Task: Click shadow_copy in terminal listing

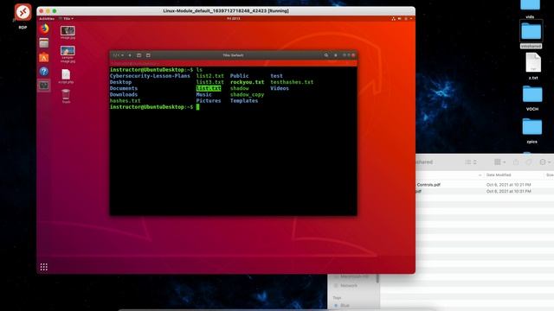Action: click(x=247, y=94)
